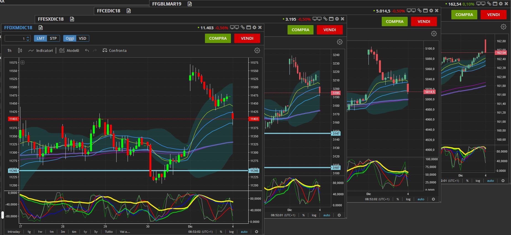Select Intraday time range

[14, 232]
